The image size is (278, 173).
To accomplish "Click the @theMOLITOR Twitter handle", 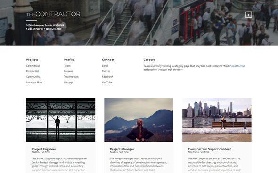I will click(54, 29).
